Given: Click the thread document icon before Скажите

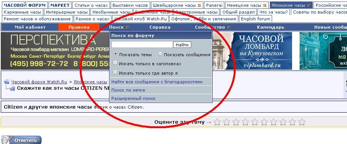Looking at the screenshot, I should [12, 88].
